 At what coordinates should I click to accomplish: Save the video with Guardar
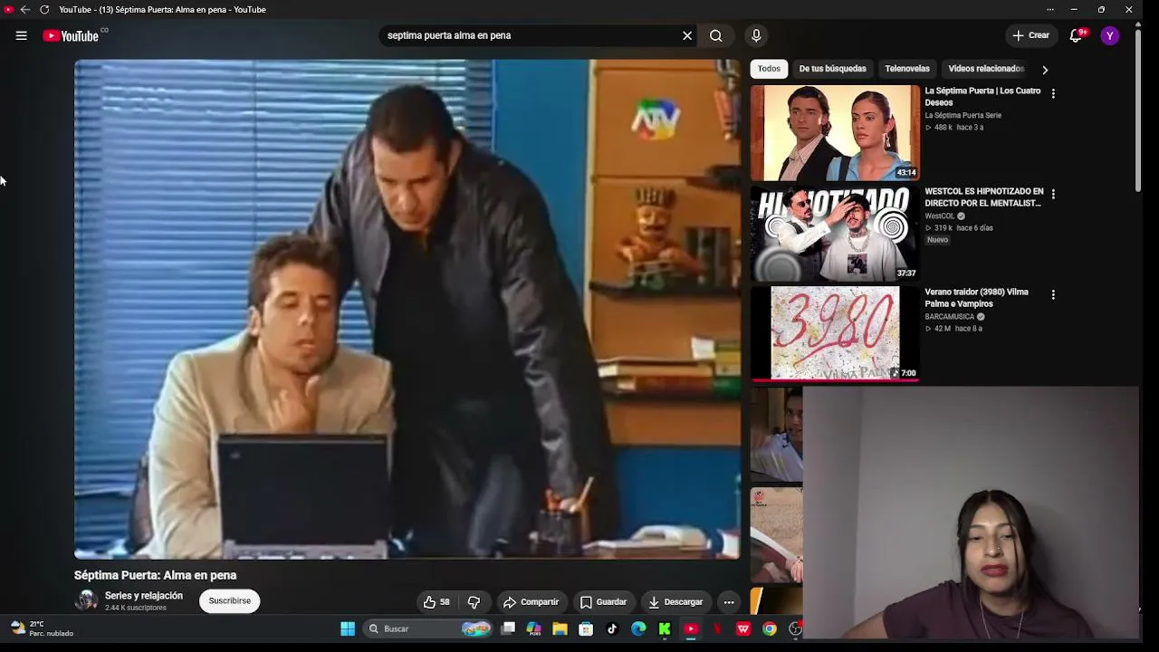coord(603,602)
